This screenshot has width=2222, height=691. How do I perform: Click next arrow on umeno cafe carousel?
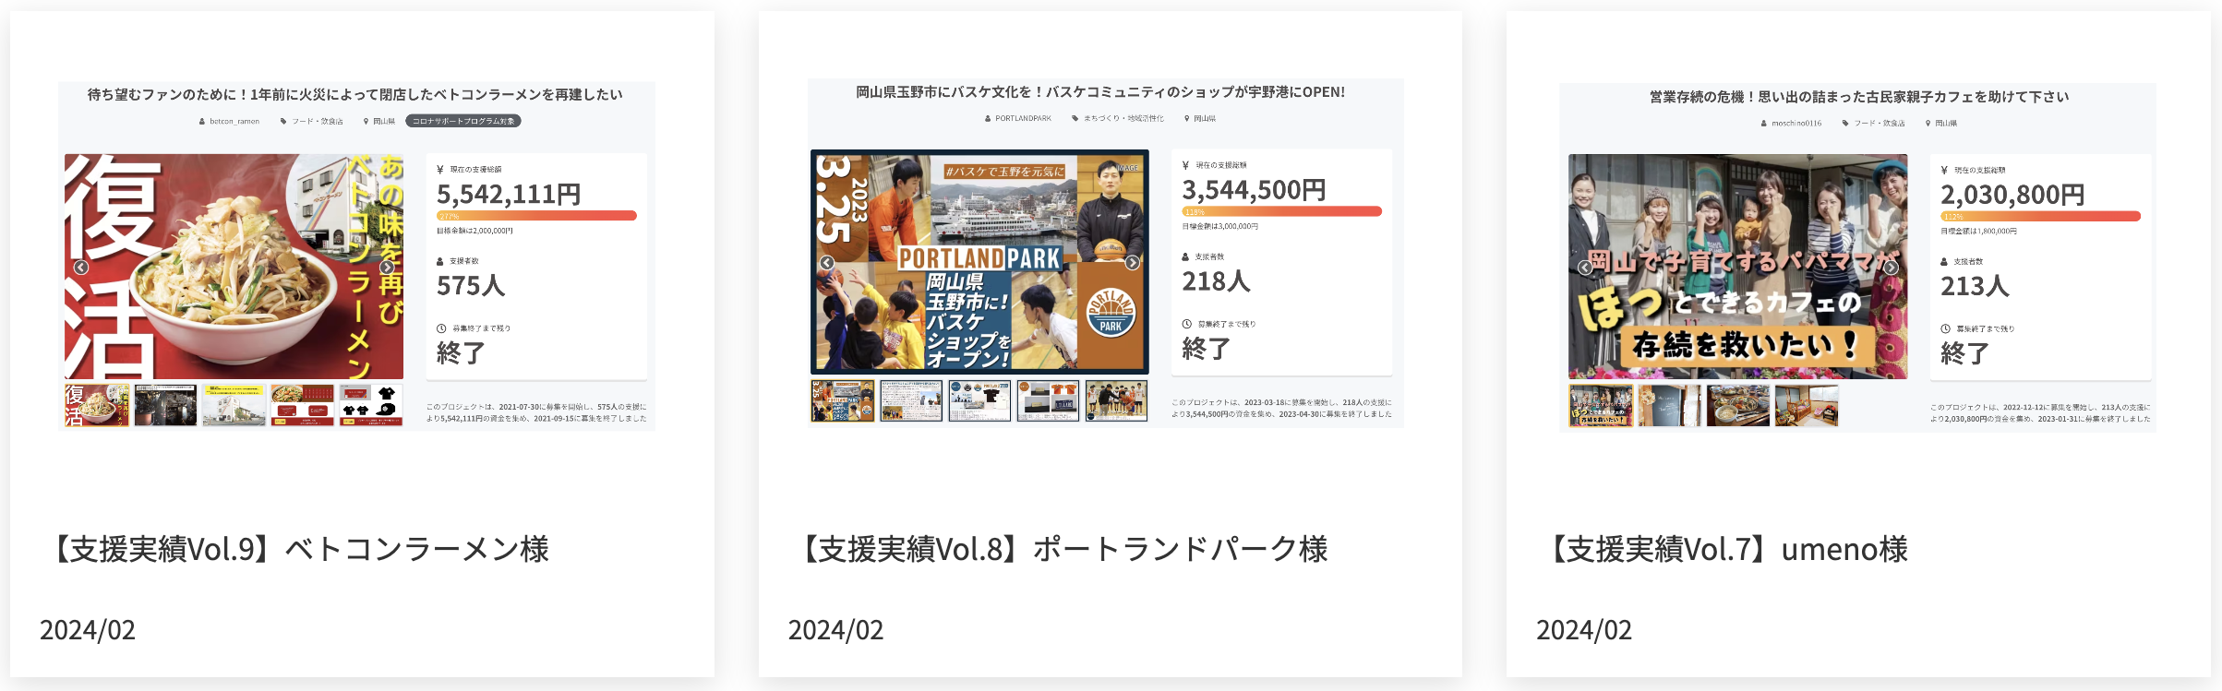[1891, 268]
